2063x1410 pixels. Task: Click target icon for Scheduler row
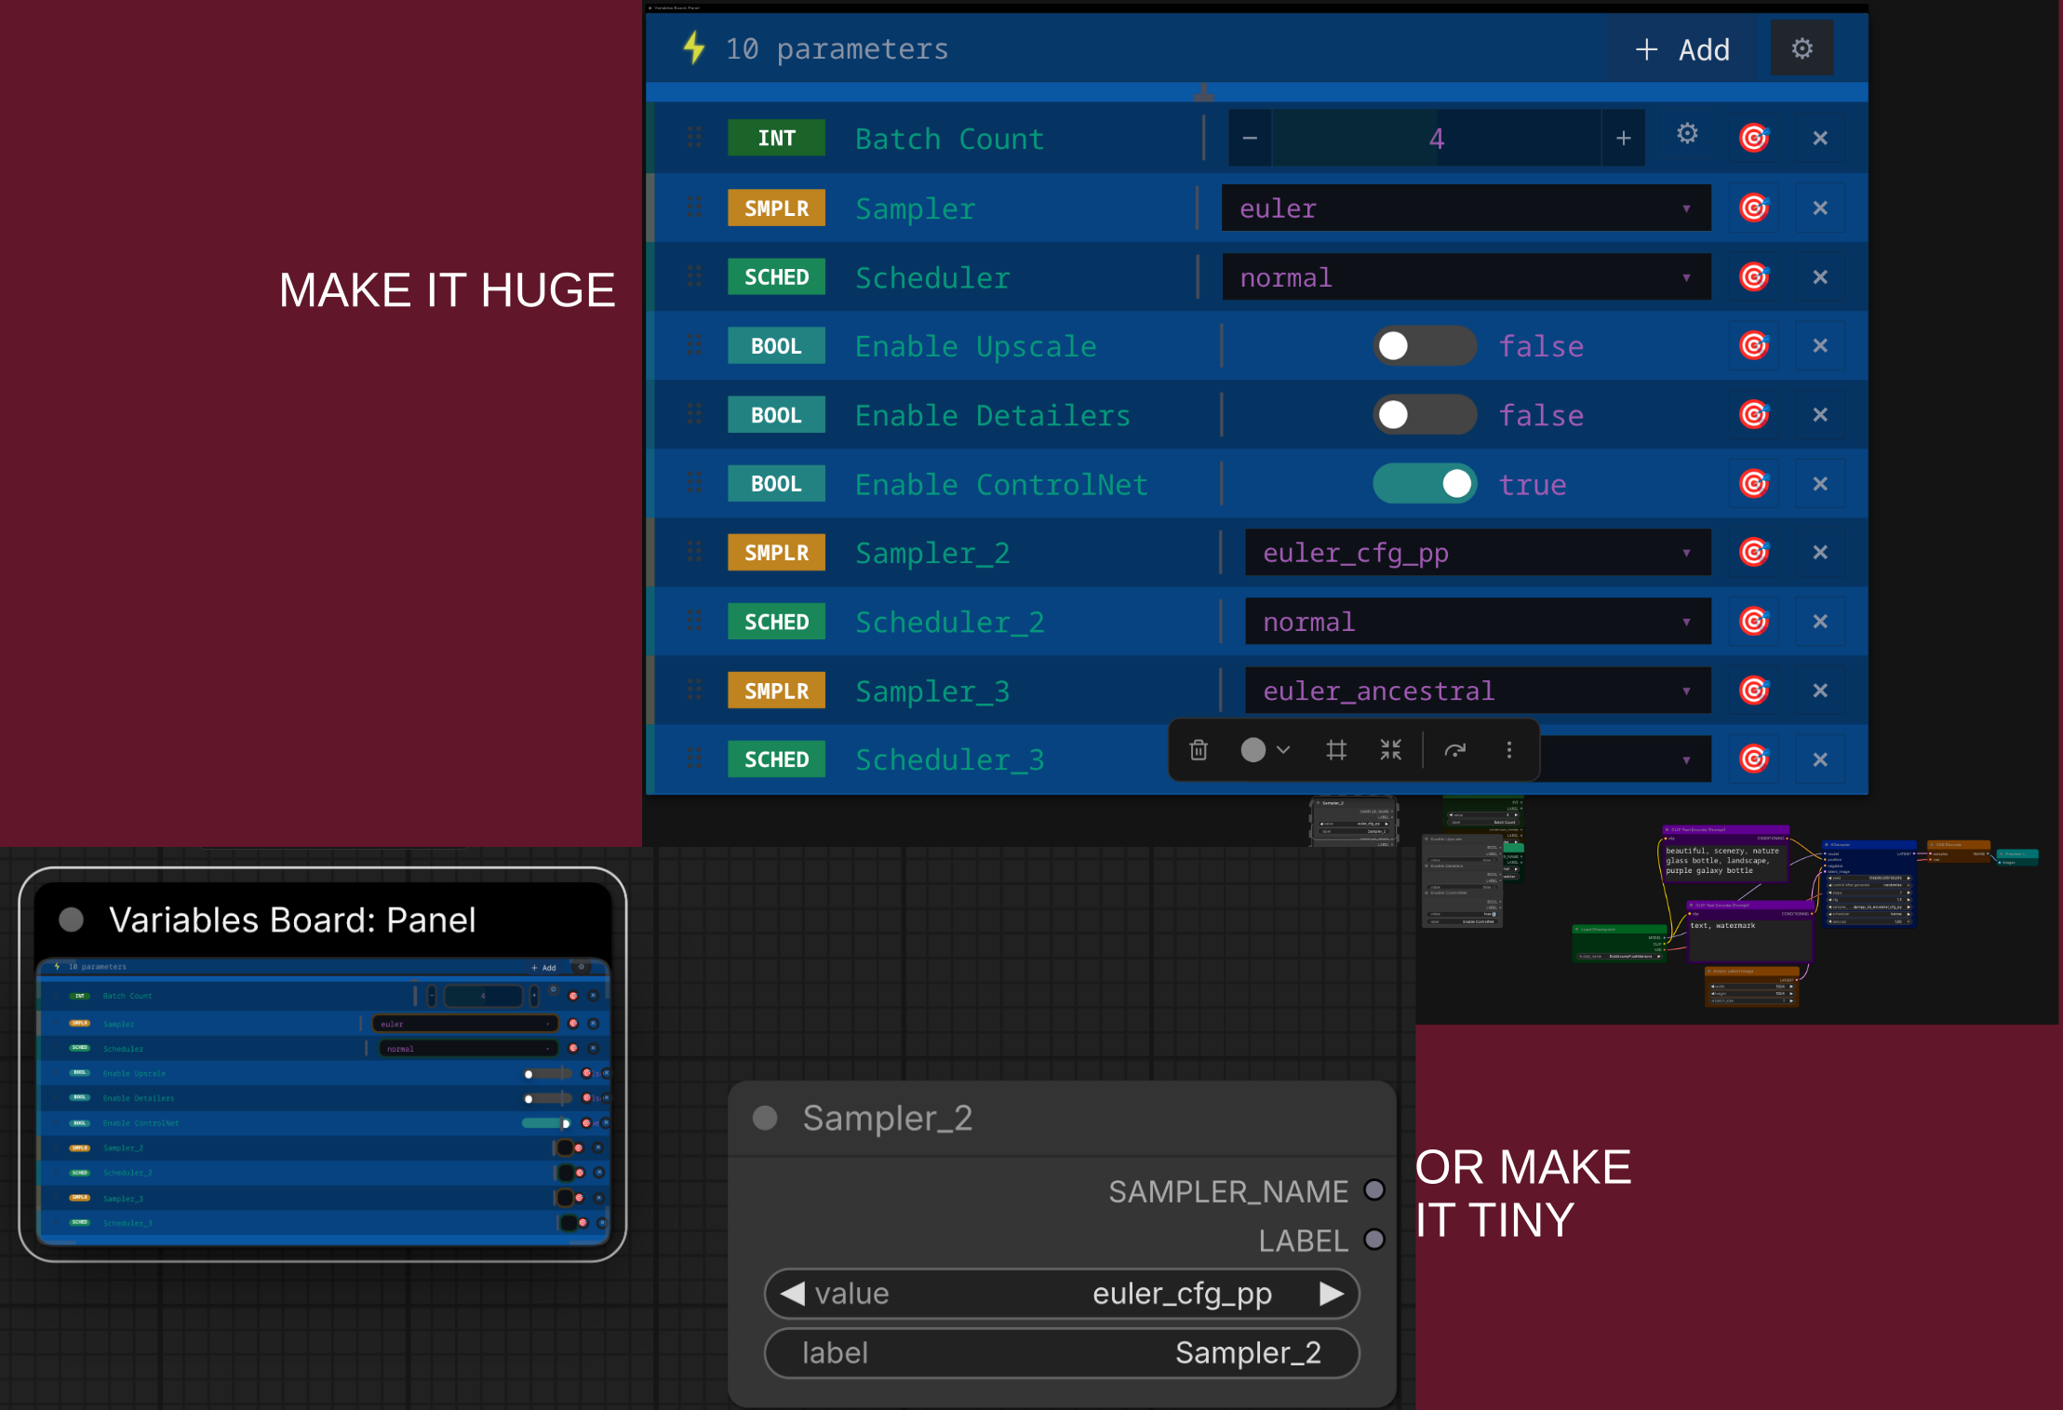(x=1754, y=276)
